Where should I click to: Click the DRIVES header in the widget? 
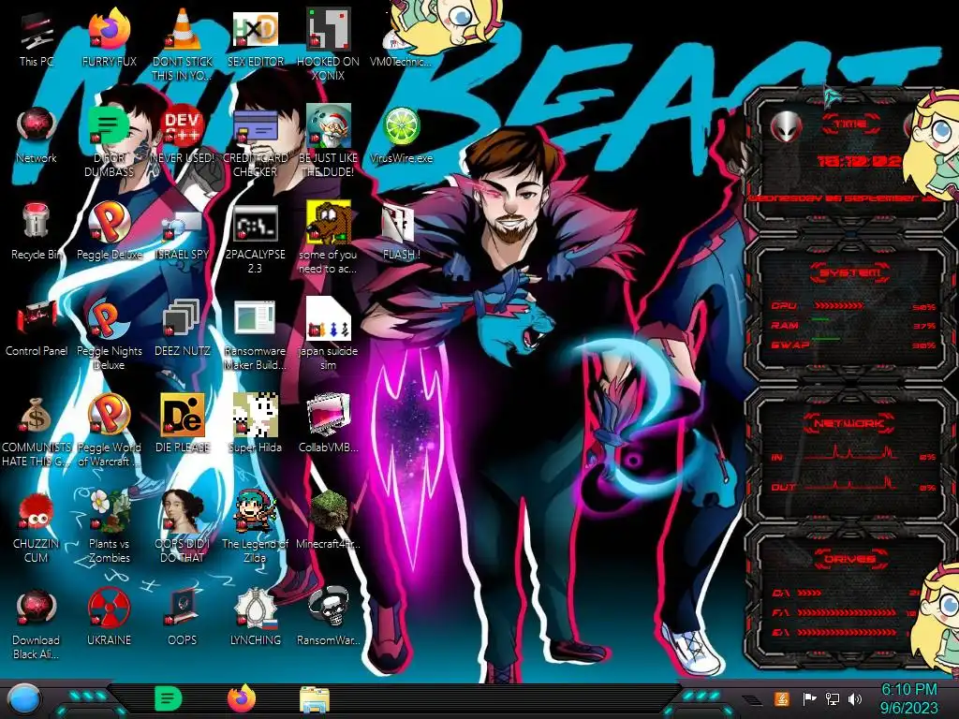coord(849,559)
